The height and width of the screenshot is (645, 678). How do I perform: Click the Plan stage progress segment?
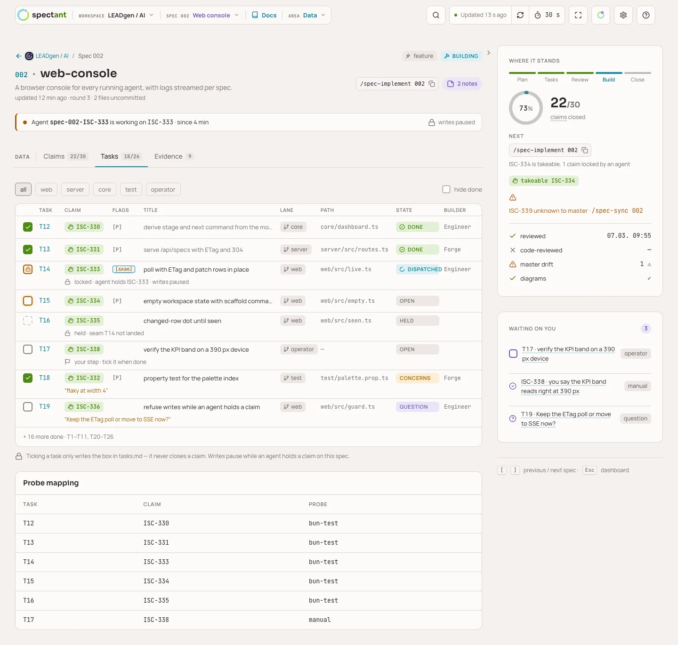point(522,77)
